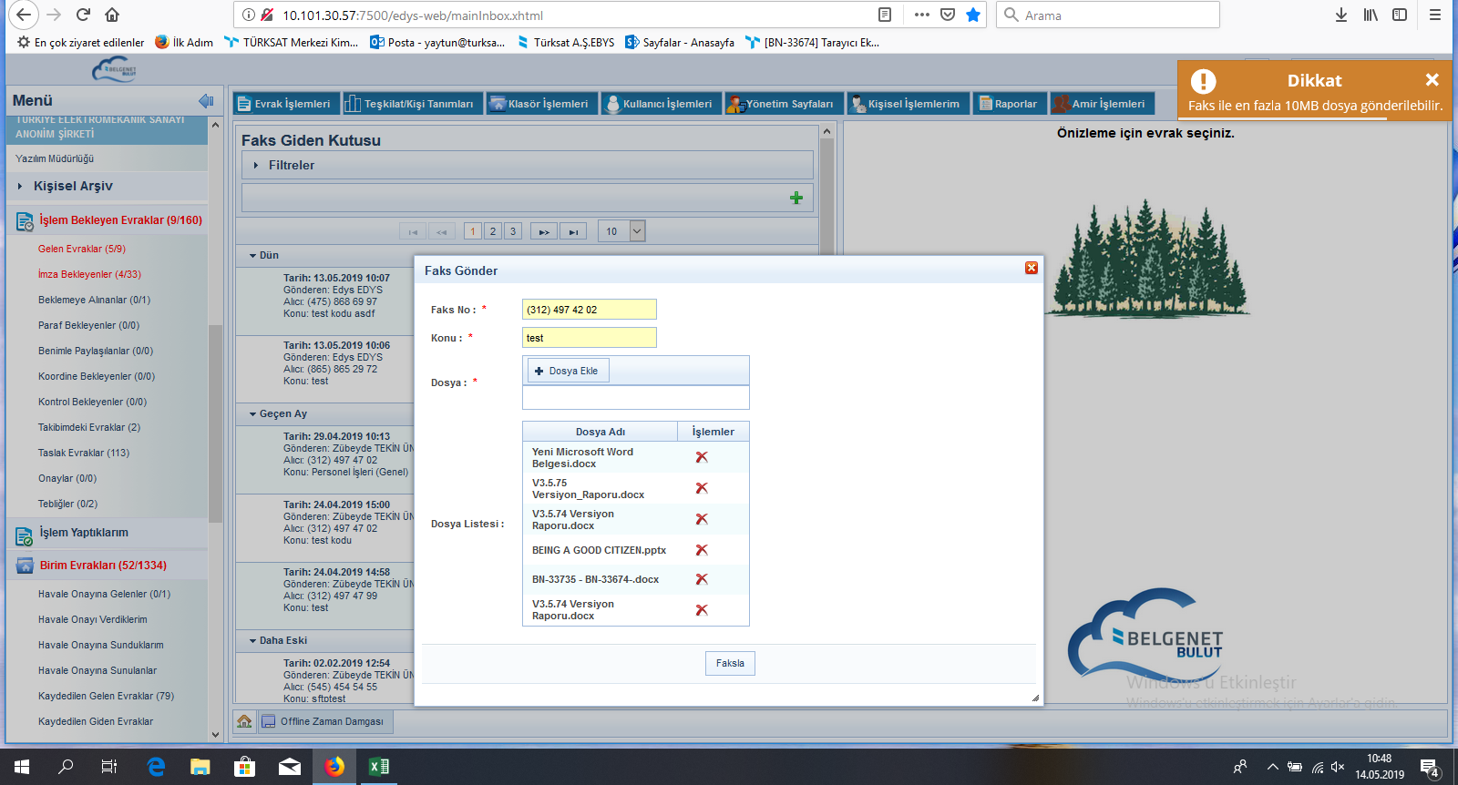The width and height of the screenshot is (1458, 785).
Task: Bookmark star icon in address bar
Action: 973,15
